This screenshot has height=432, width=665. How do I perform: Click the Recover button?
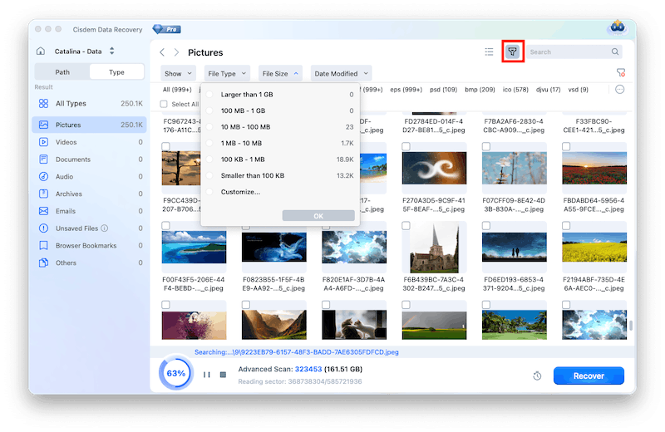589,376
